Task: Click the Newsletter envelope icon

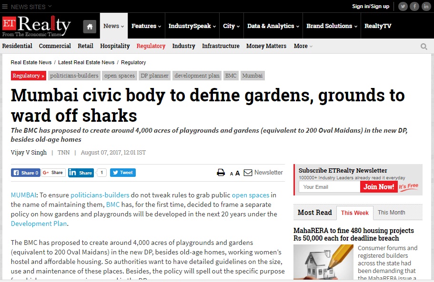Action: pyautogui.click(x=248, y=173)
